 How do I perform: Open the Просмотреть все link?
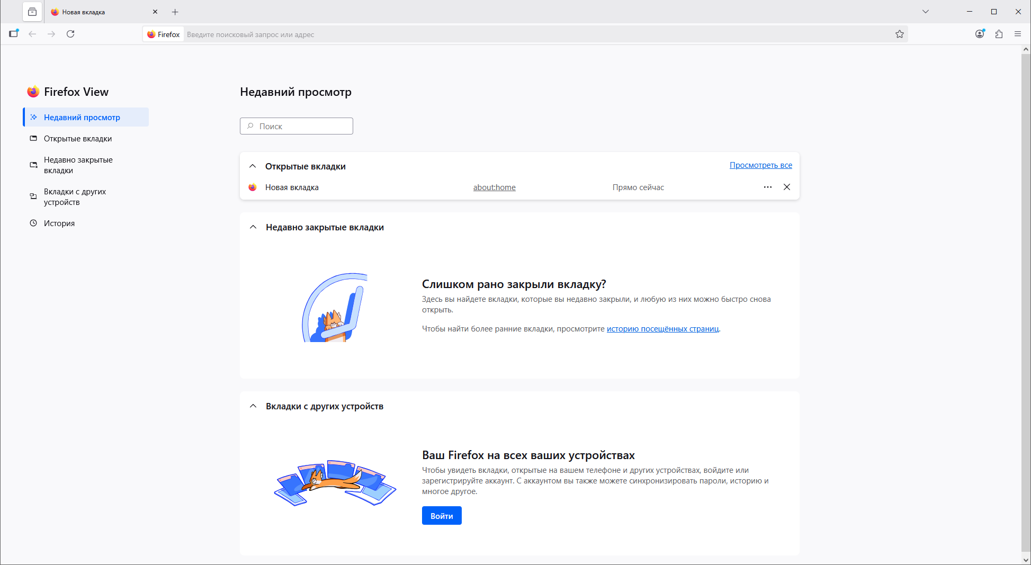coord(760,165)
